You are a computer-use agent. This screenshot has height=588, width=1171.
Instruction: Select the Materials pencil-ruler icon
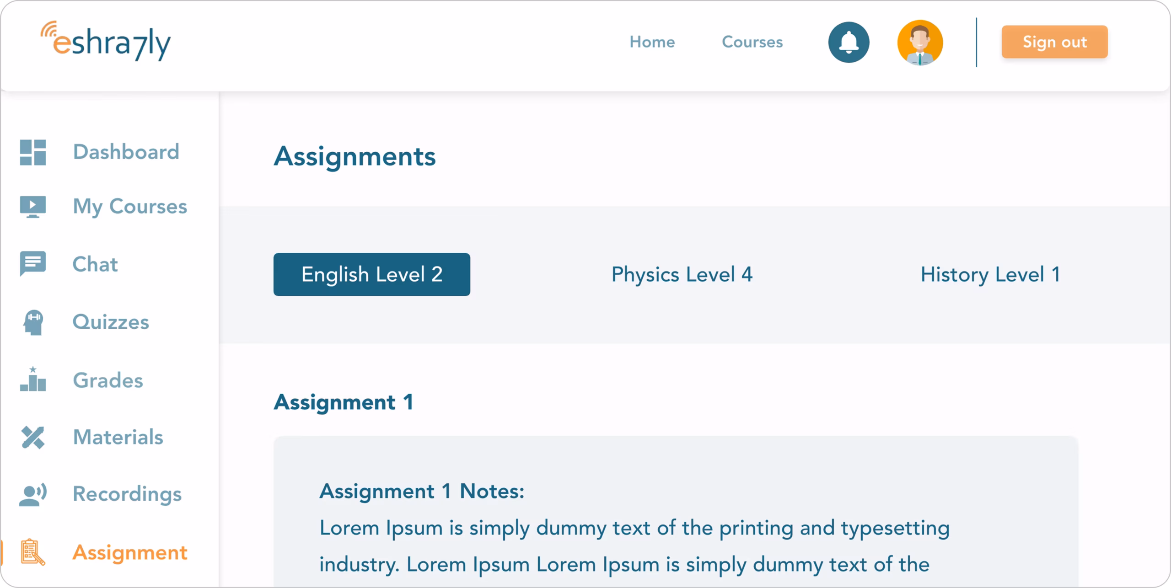(x=33, y=437)
